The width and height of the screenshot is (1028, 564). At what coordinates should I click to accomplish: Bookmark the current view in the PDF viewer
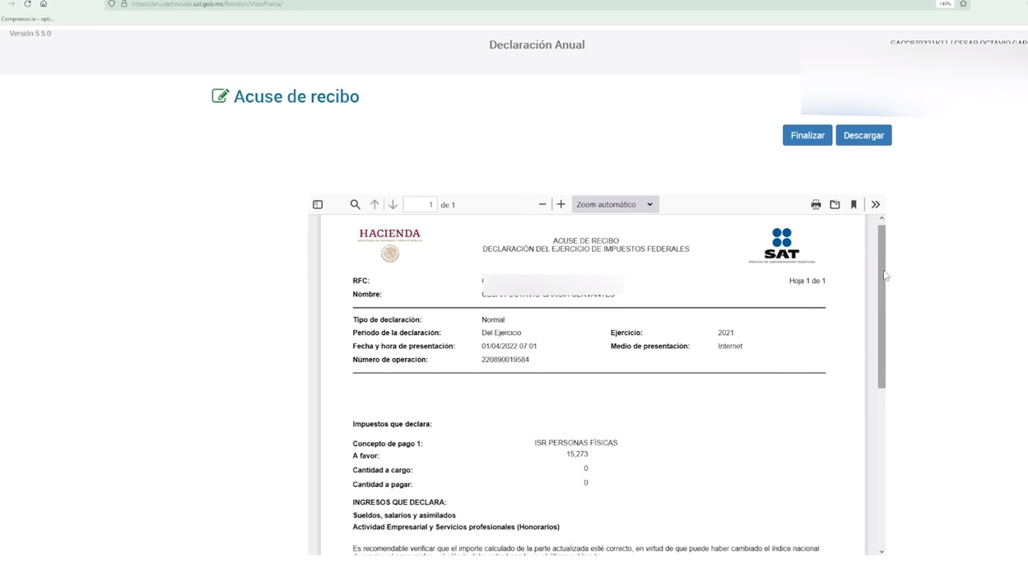853,203
